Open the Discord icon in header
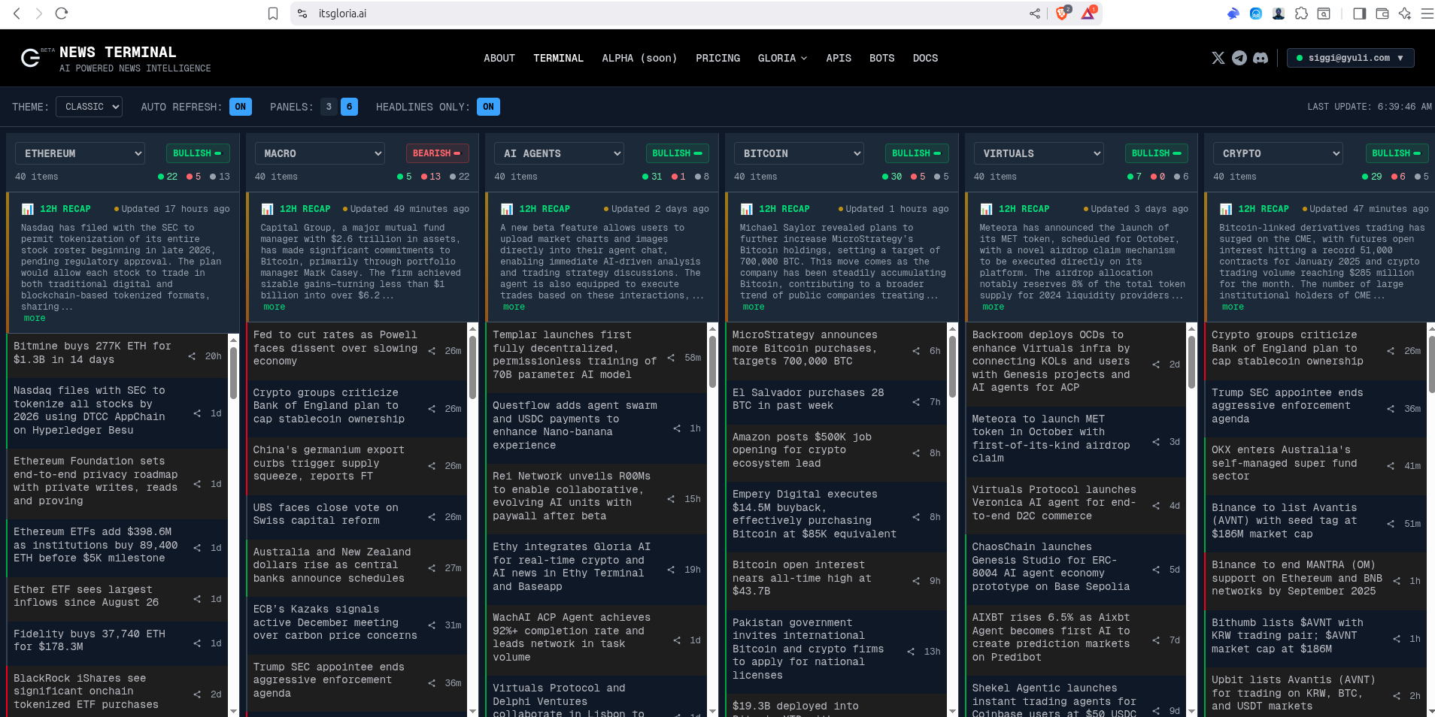 [x=1261, y=58]
